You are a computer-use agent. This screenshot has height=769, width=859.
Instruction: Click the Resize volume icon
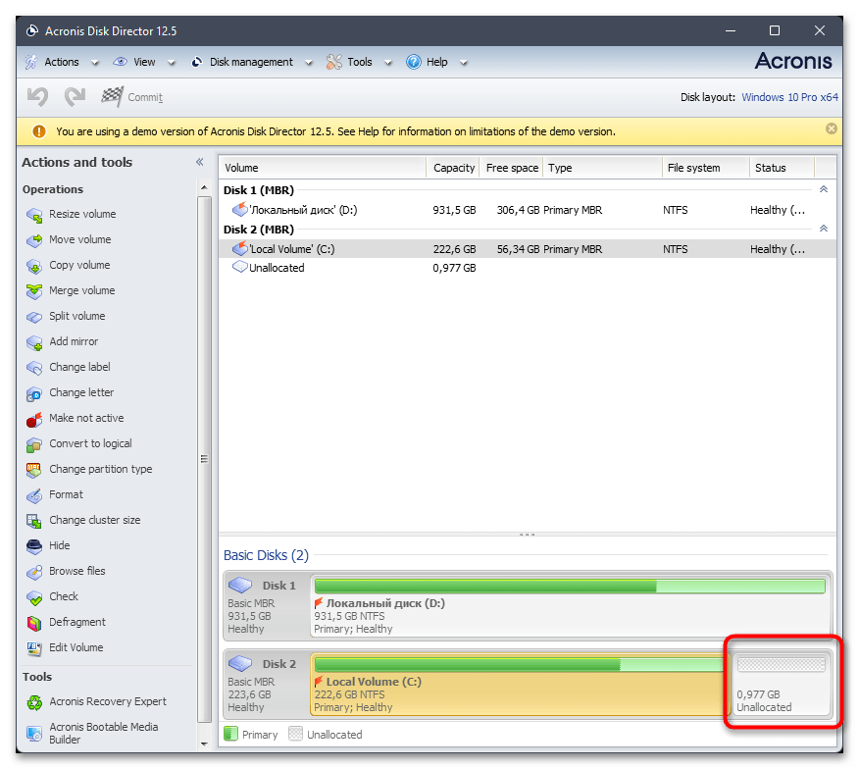[x=33, y=214]
